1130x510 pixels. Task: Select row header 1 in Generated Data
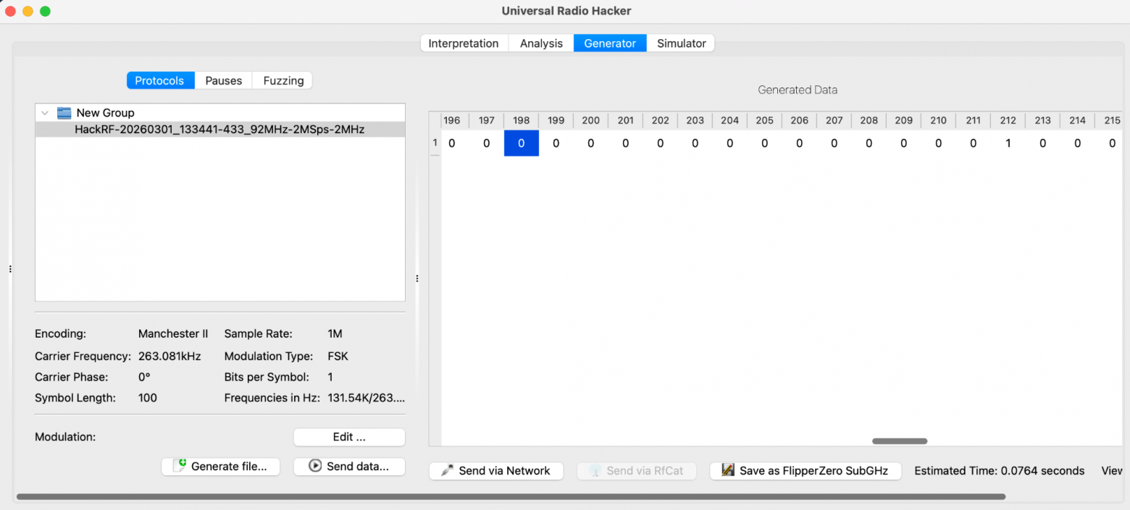(435, 143)
